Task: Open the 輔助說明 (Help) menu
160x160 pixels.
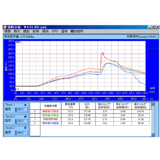Action: pyautogui.click(x=77, y=31)
